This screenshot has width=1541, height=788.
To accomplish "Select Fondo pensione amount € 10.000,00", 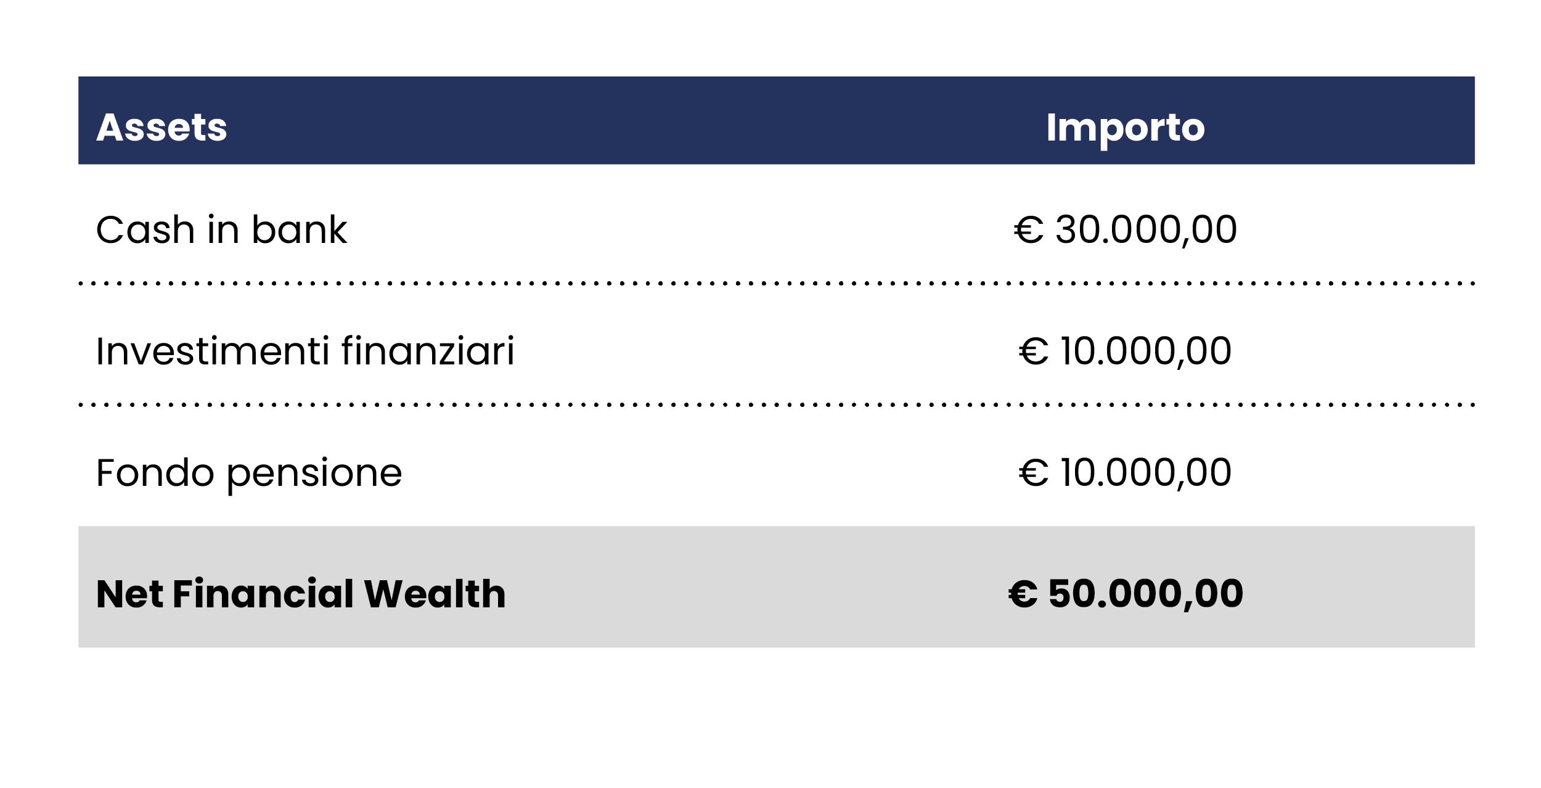I will pos(1126,472).
